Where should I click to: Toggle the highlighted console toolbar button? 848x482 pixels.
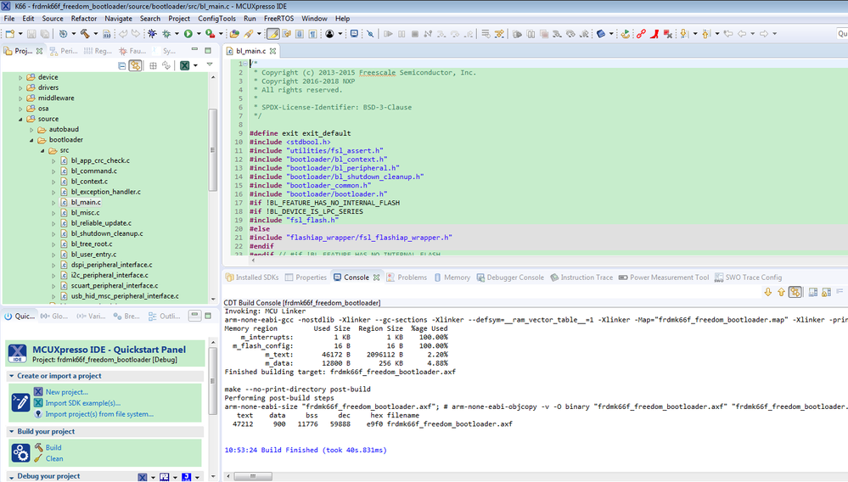click(x=795, y=292)
